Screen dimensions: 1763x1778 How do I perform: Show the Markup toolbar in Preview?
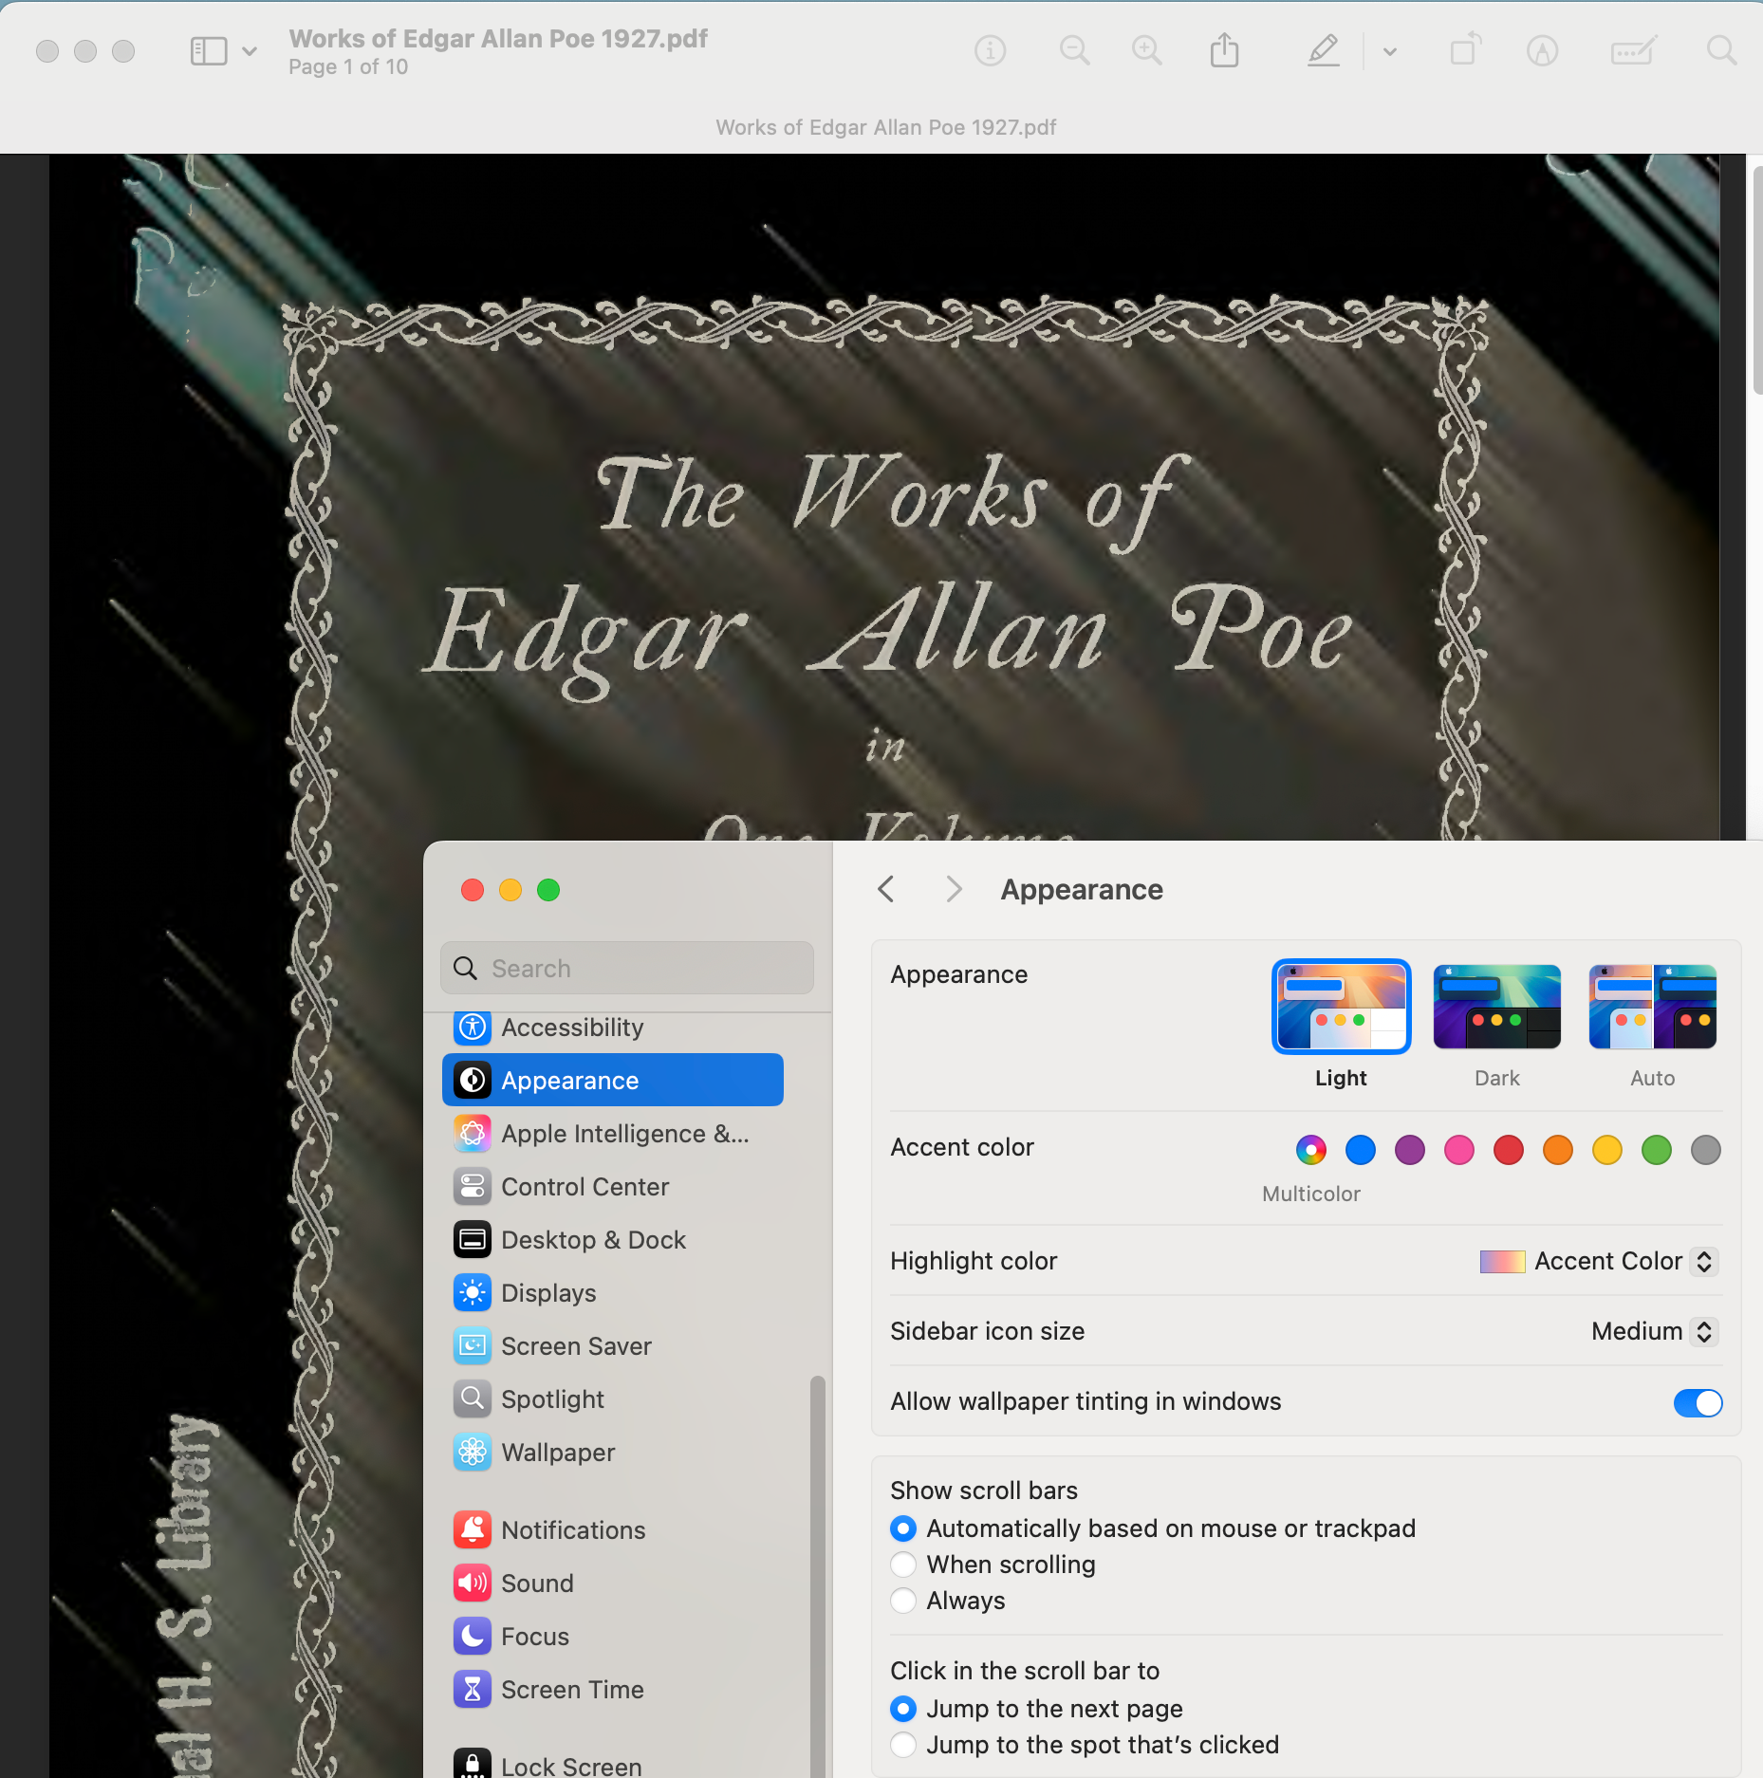point(1543,51)
